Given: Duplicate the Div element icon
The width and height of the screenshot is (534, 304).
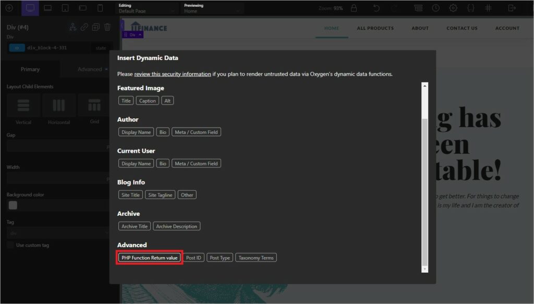Looking at the screenshot, I should [95, 27].
